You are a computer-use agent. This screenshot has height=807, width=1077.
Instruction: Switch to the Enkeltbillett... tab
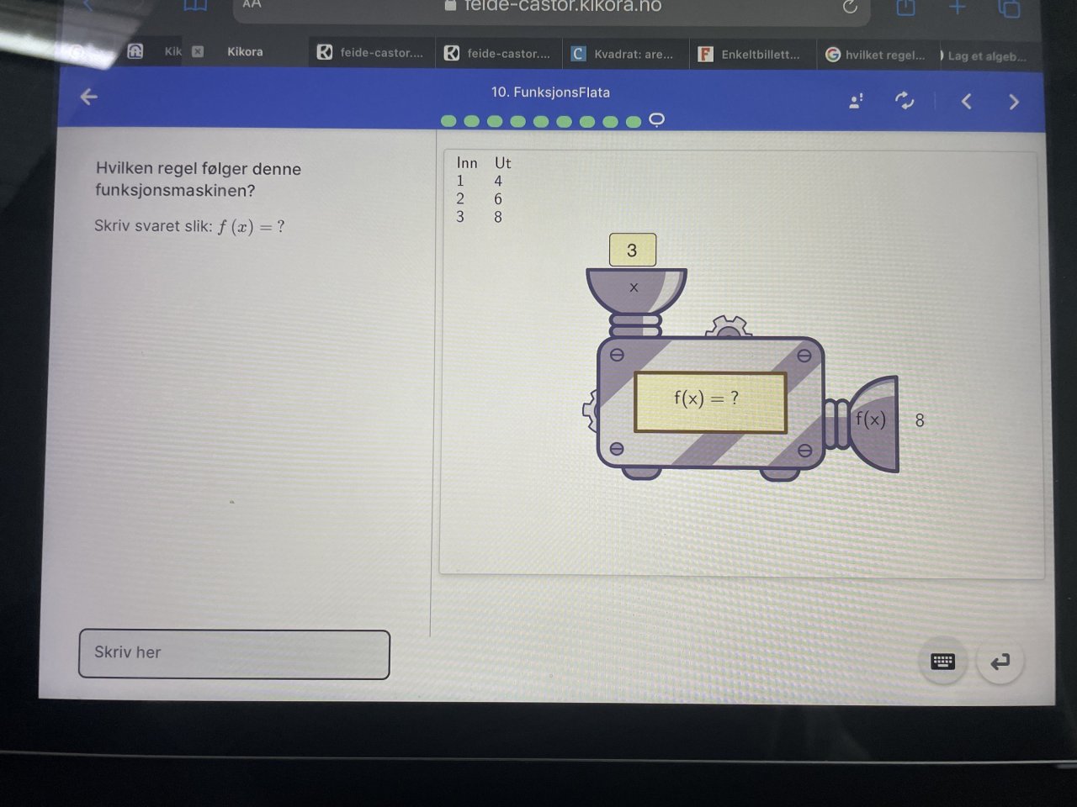[751, 55]
